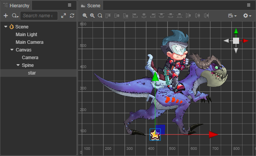Screen dimensions: 256x156
Task: Open the Hierarchy panel hamburger menu
Action: [70, 5]
